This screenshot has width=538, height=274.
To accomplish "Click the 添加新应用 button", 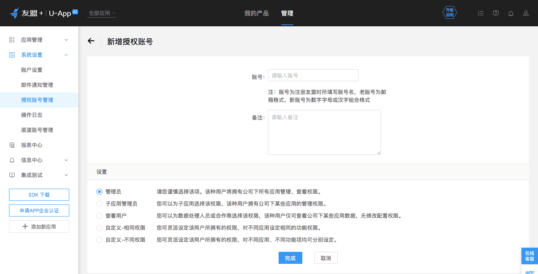I will point(39,227).
